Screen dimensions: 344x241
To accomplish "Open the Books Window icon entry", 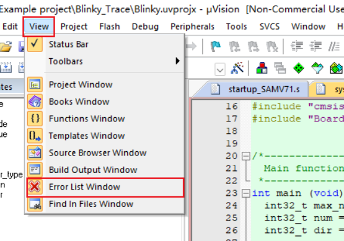I will [x=35, y=102].
